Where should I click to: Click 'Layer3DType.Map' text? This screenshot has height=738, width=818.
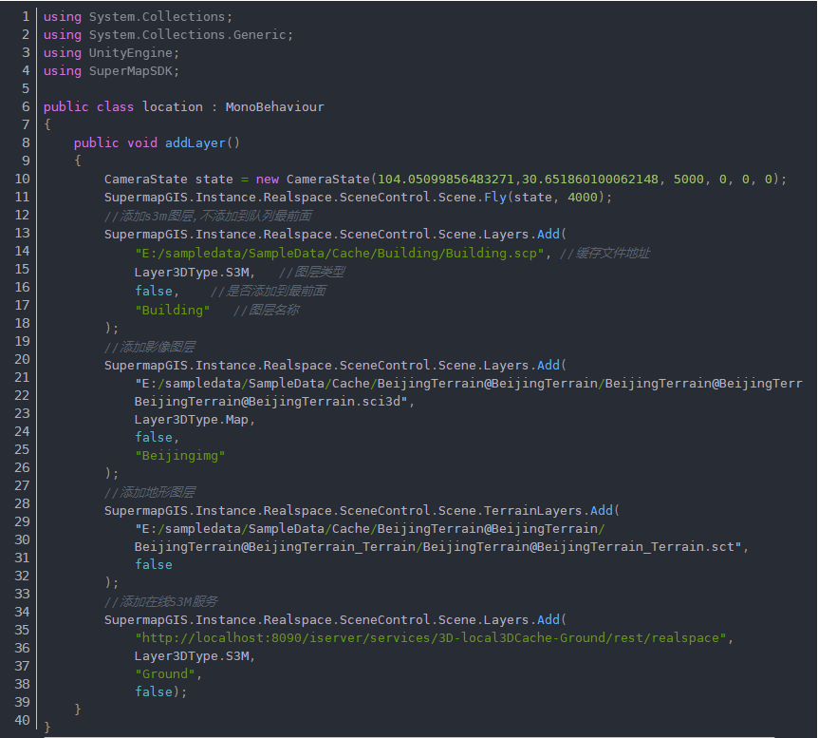tap(192, 420)
